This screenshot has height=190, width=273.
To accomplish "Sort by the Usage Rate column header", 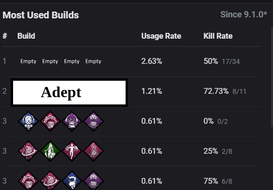I will [161, 36].
